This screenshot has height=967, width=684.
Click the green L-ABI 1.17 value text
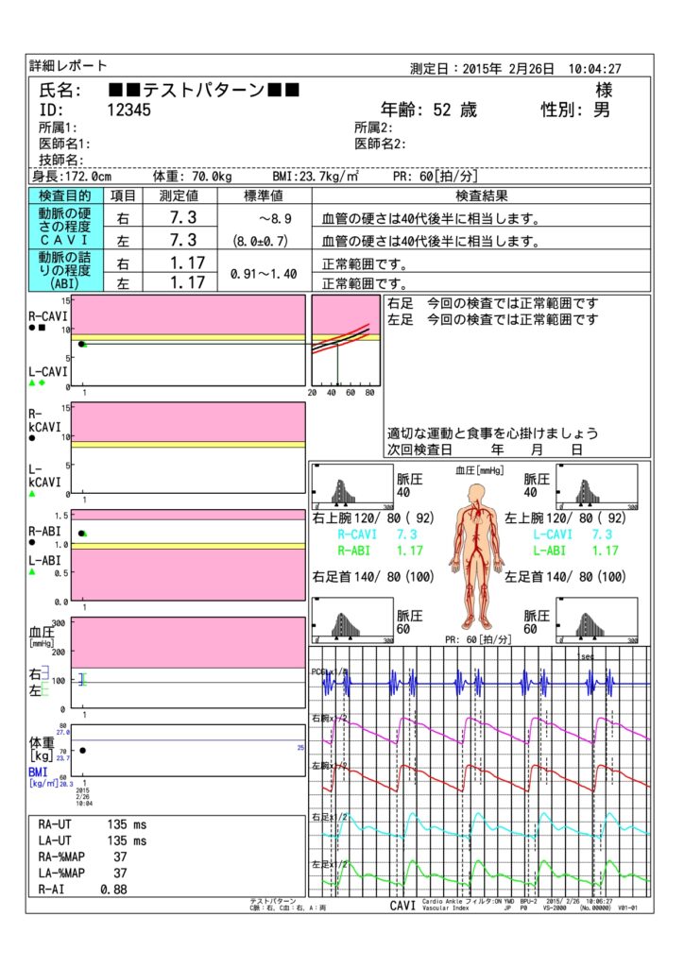[576, 551]
